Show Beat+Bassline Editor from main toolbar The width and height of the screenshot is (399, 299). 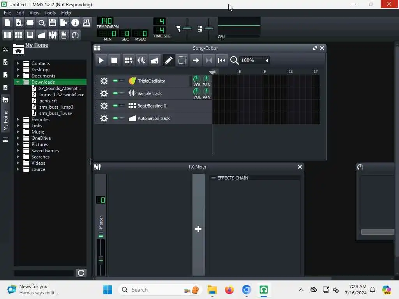[x=19, y=35]
